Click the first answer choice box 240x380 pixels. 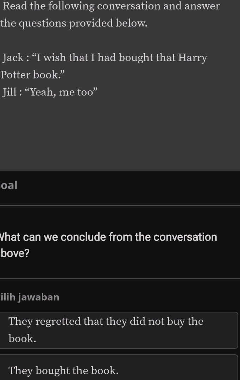120,330
